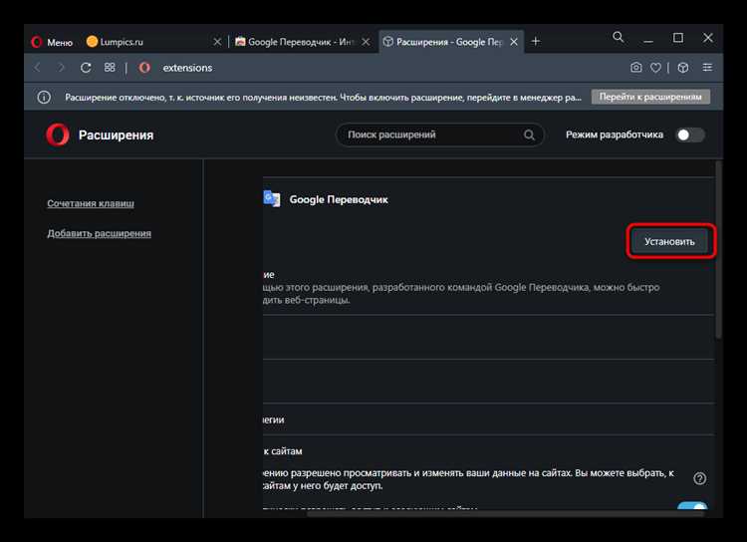Toggle the blue site access switch
Image resolution: width=747 pixels, height=542 pixels.
[692, 506]
